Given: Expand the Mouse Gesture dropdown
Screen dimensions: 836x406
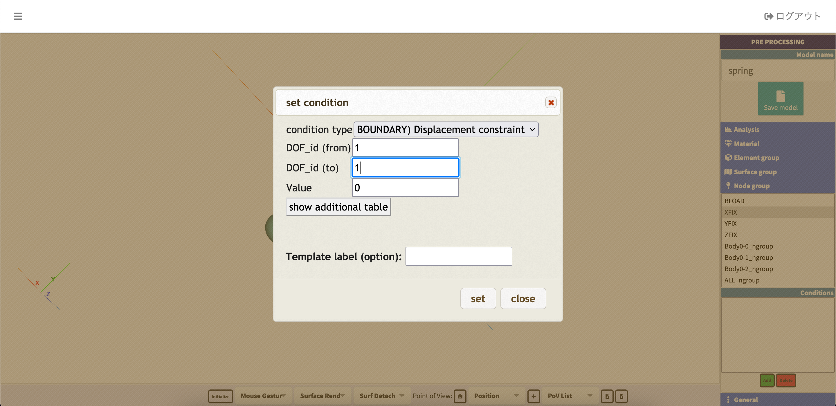Looking at the screenshot, I should (263, 396).
